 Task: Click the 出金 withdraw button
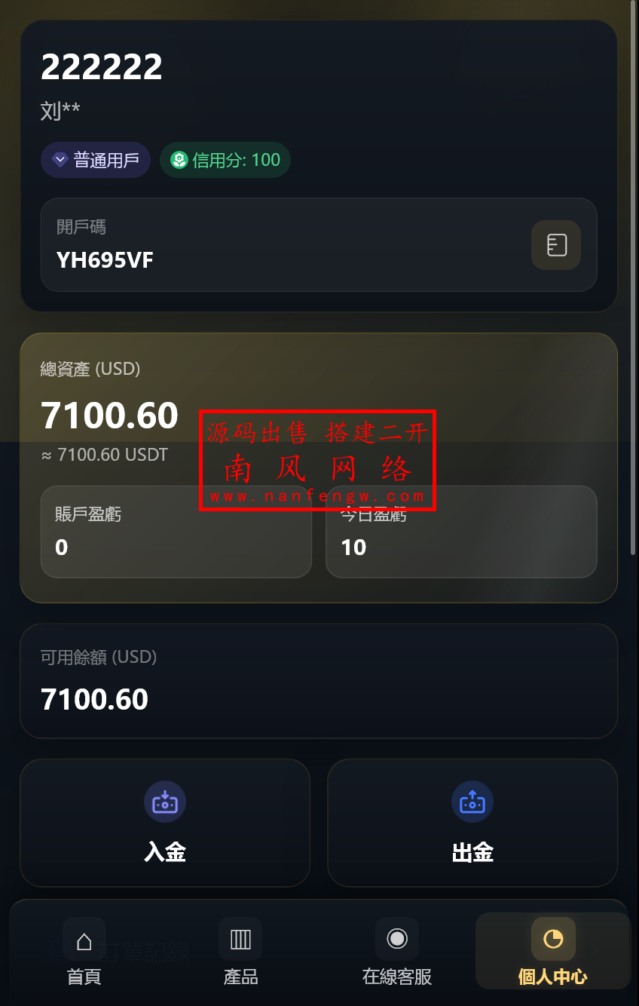click(472, 823)
